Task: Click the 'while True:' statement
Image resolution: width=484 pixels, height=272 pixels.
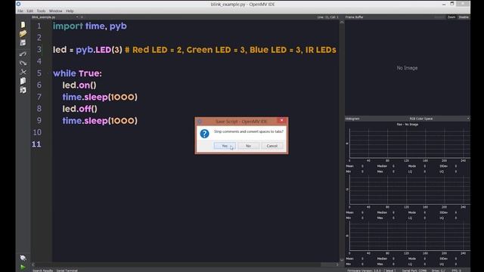Action: click(77, 73)
